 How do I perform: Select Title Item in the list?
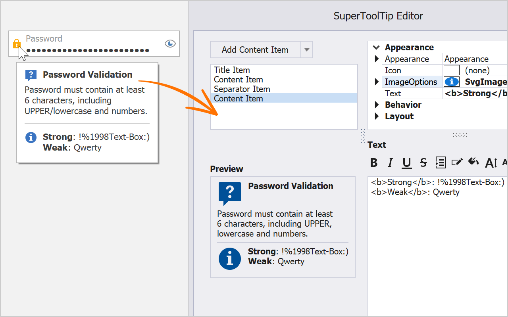[x=232, y=70]
